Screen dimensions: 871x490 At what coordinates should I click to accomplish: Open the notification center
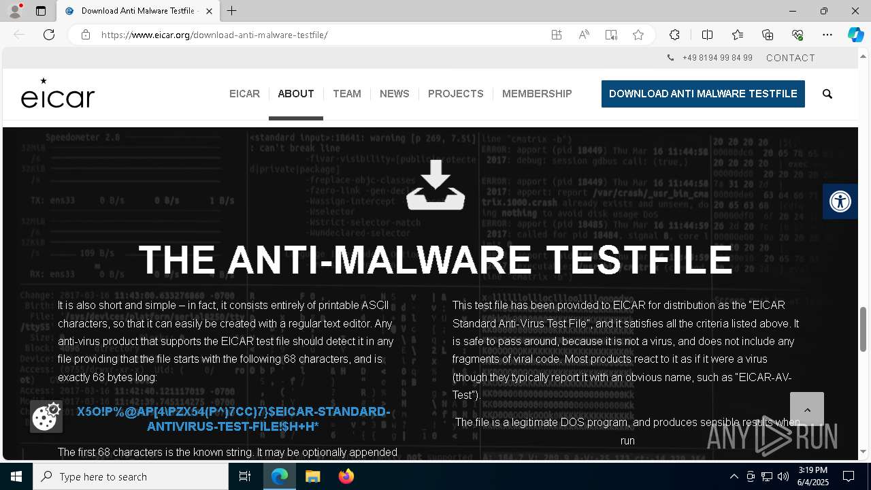tap(849, 476)
